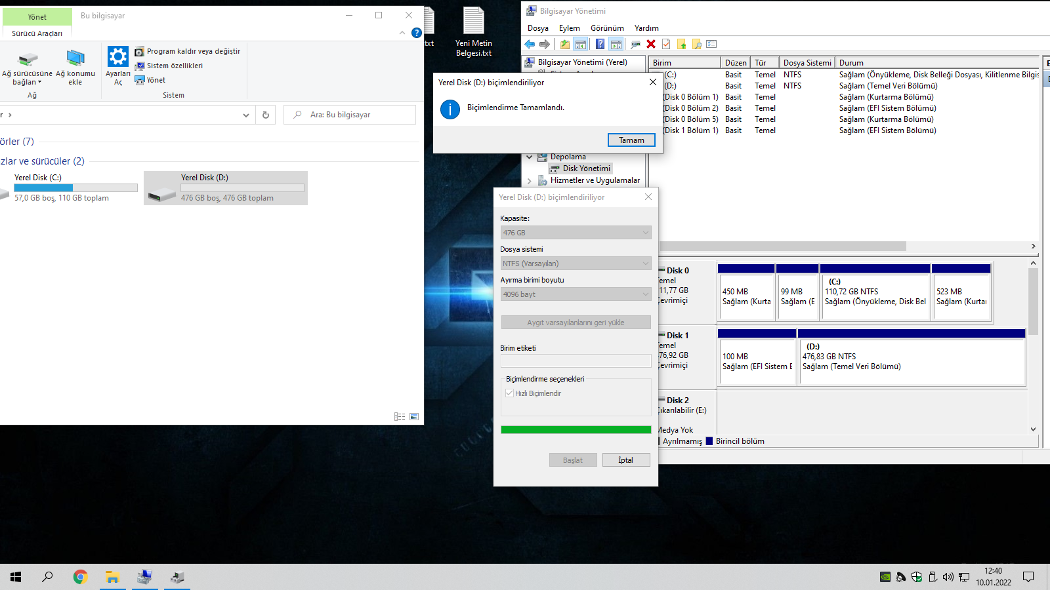The width and height of the screenshot is (1050, 590).
Task: Click the up one level folder icon
Action: (x=564, y=44)
